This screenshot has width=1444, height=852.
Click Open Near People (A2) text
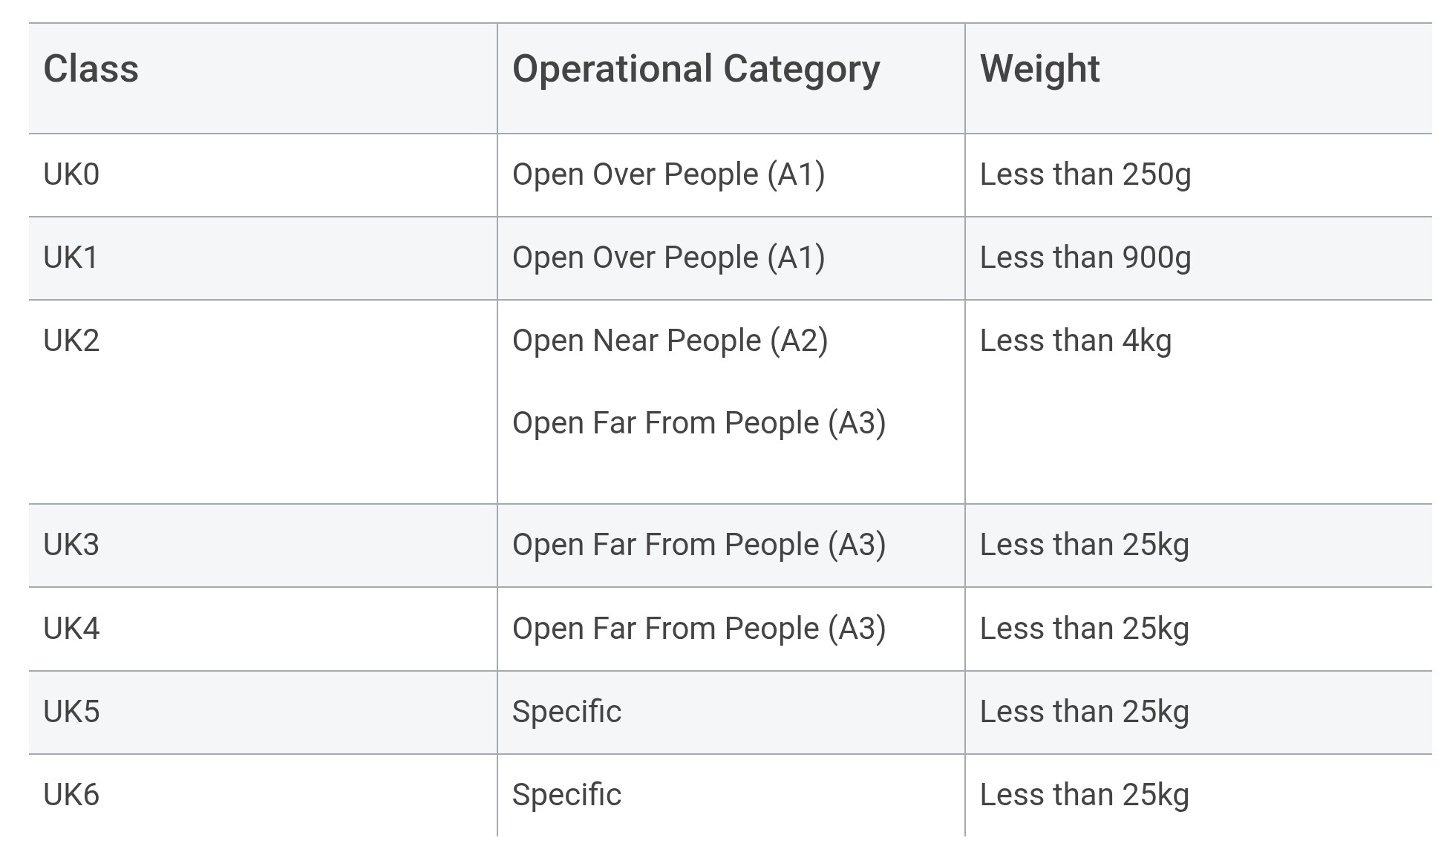pyautogui.click(x=670, y=341)
